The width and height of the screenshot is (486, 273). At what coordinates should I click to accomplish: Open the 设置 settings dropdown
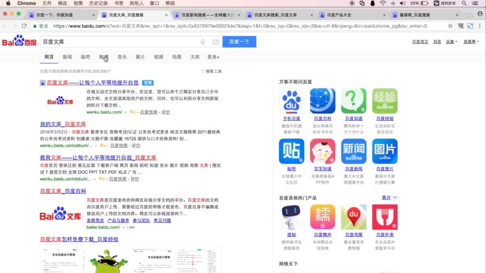point(450,42)
